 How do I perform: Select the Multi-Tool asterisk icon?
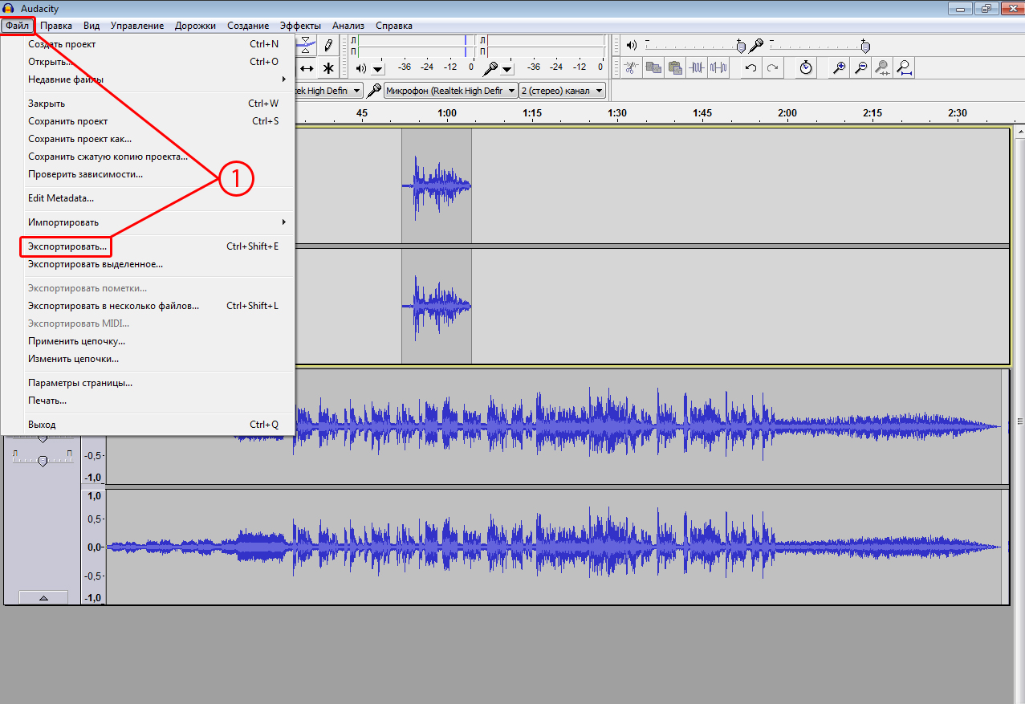point(328,68)
